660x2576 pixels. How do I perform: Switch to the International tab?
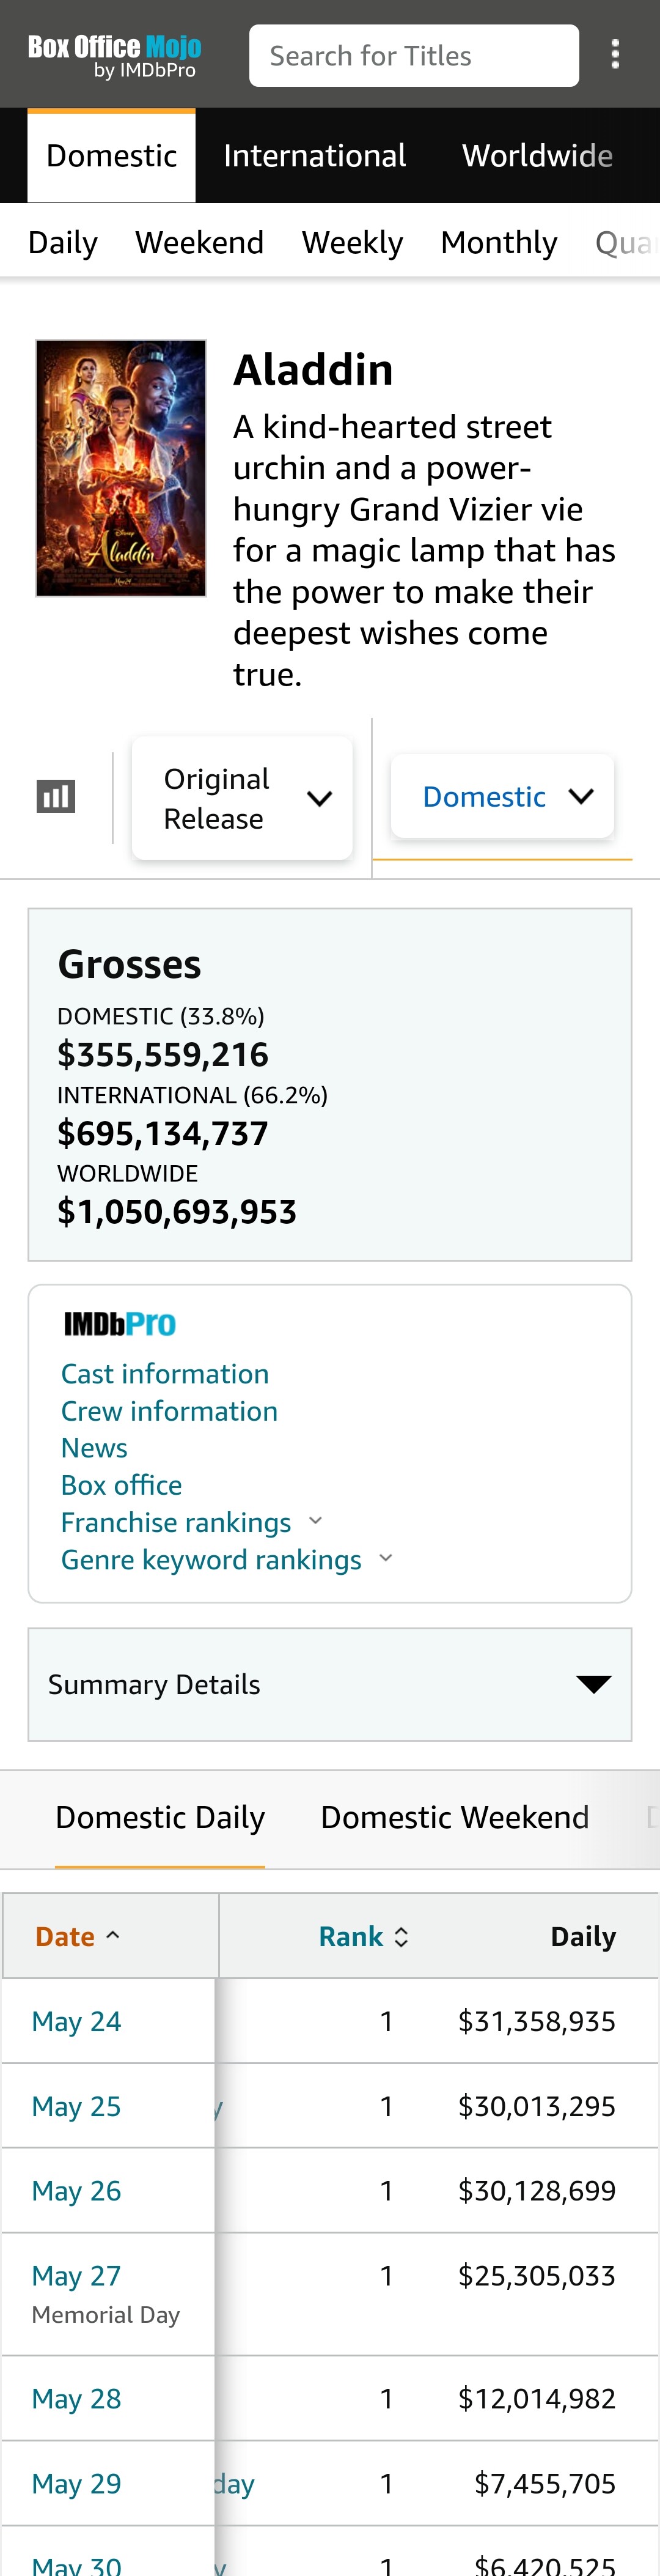315,156
